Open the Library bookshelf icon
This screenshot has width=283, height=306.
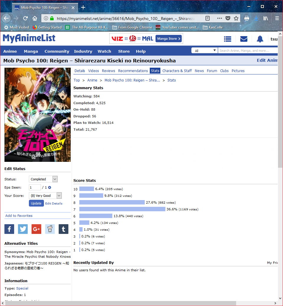(266, 18)
